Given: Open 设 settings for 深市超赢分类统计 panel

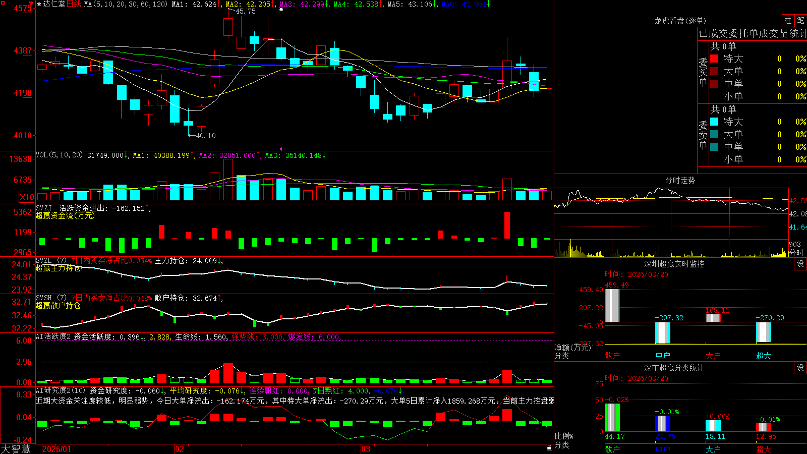Looking at the screenshot, I should (800, 368).
